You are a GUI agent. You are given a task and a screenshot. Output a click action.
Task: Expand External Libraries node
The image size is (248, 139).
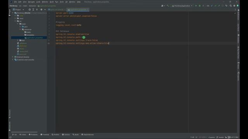pos(13,57)
